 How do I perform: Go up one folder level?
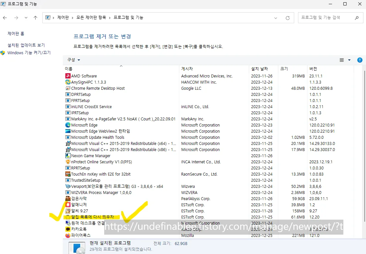36,18
